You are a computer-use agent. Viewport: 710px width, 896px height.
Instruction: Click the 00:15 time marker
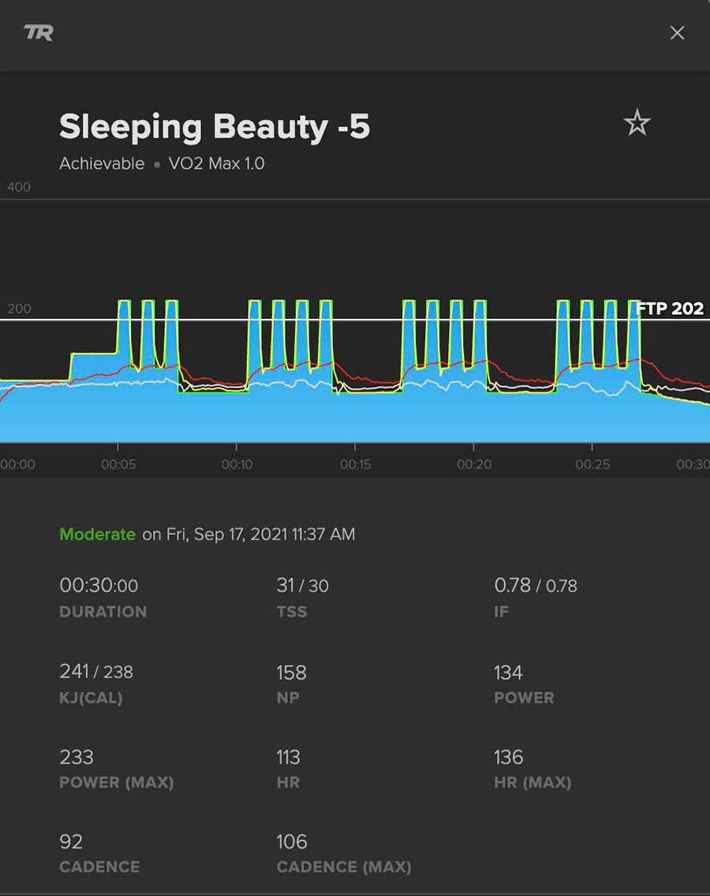click(355, 464)
